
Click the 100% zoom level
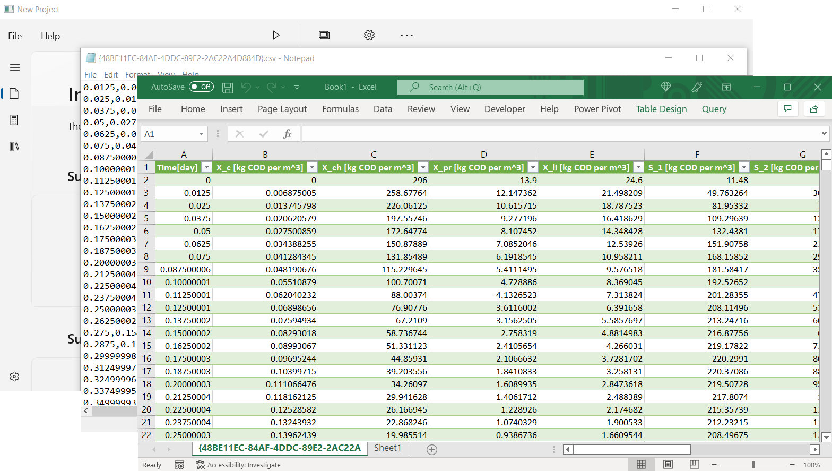tap(812, 465)
